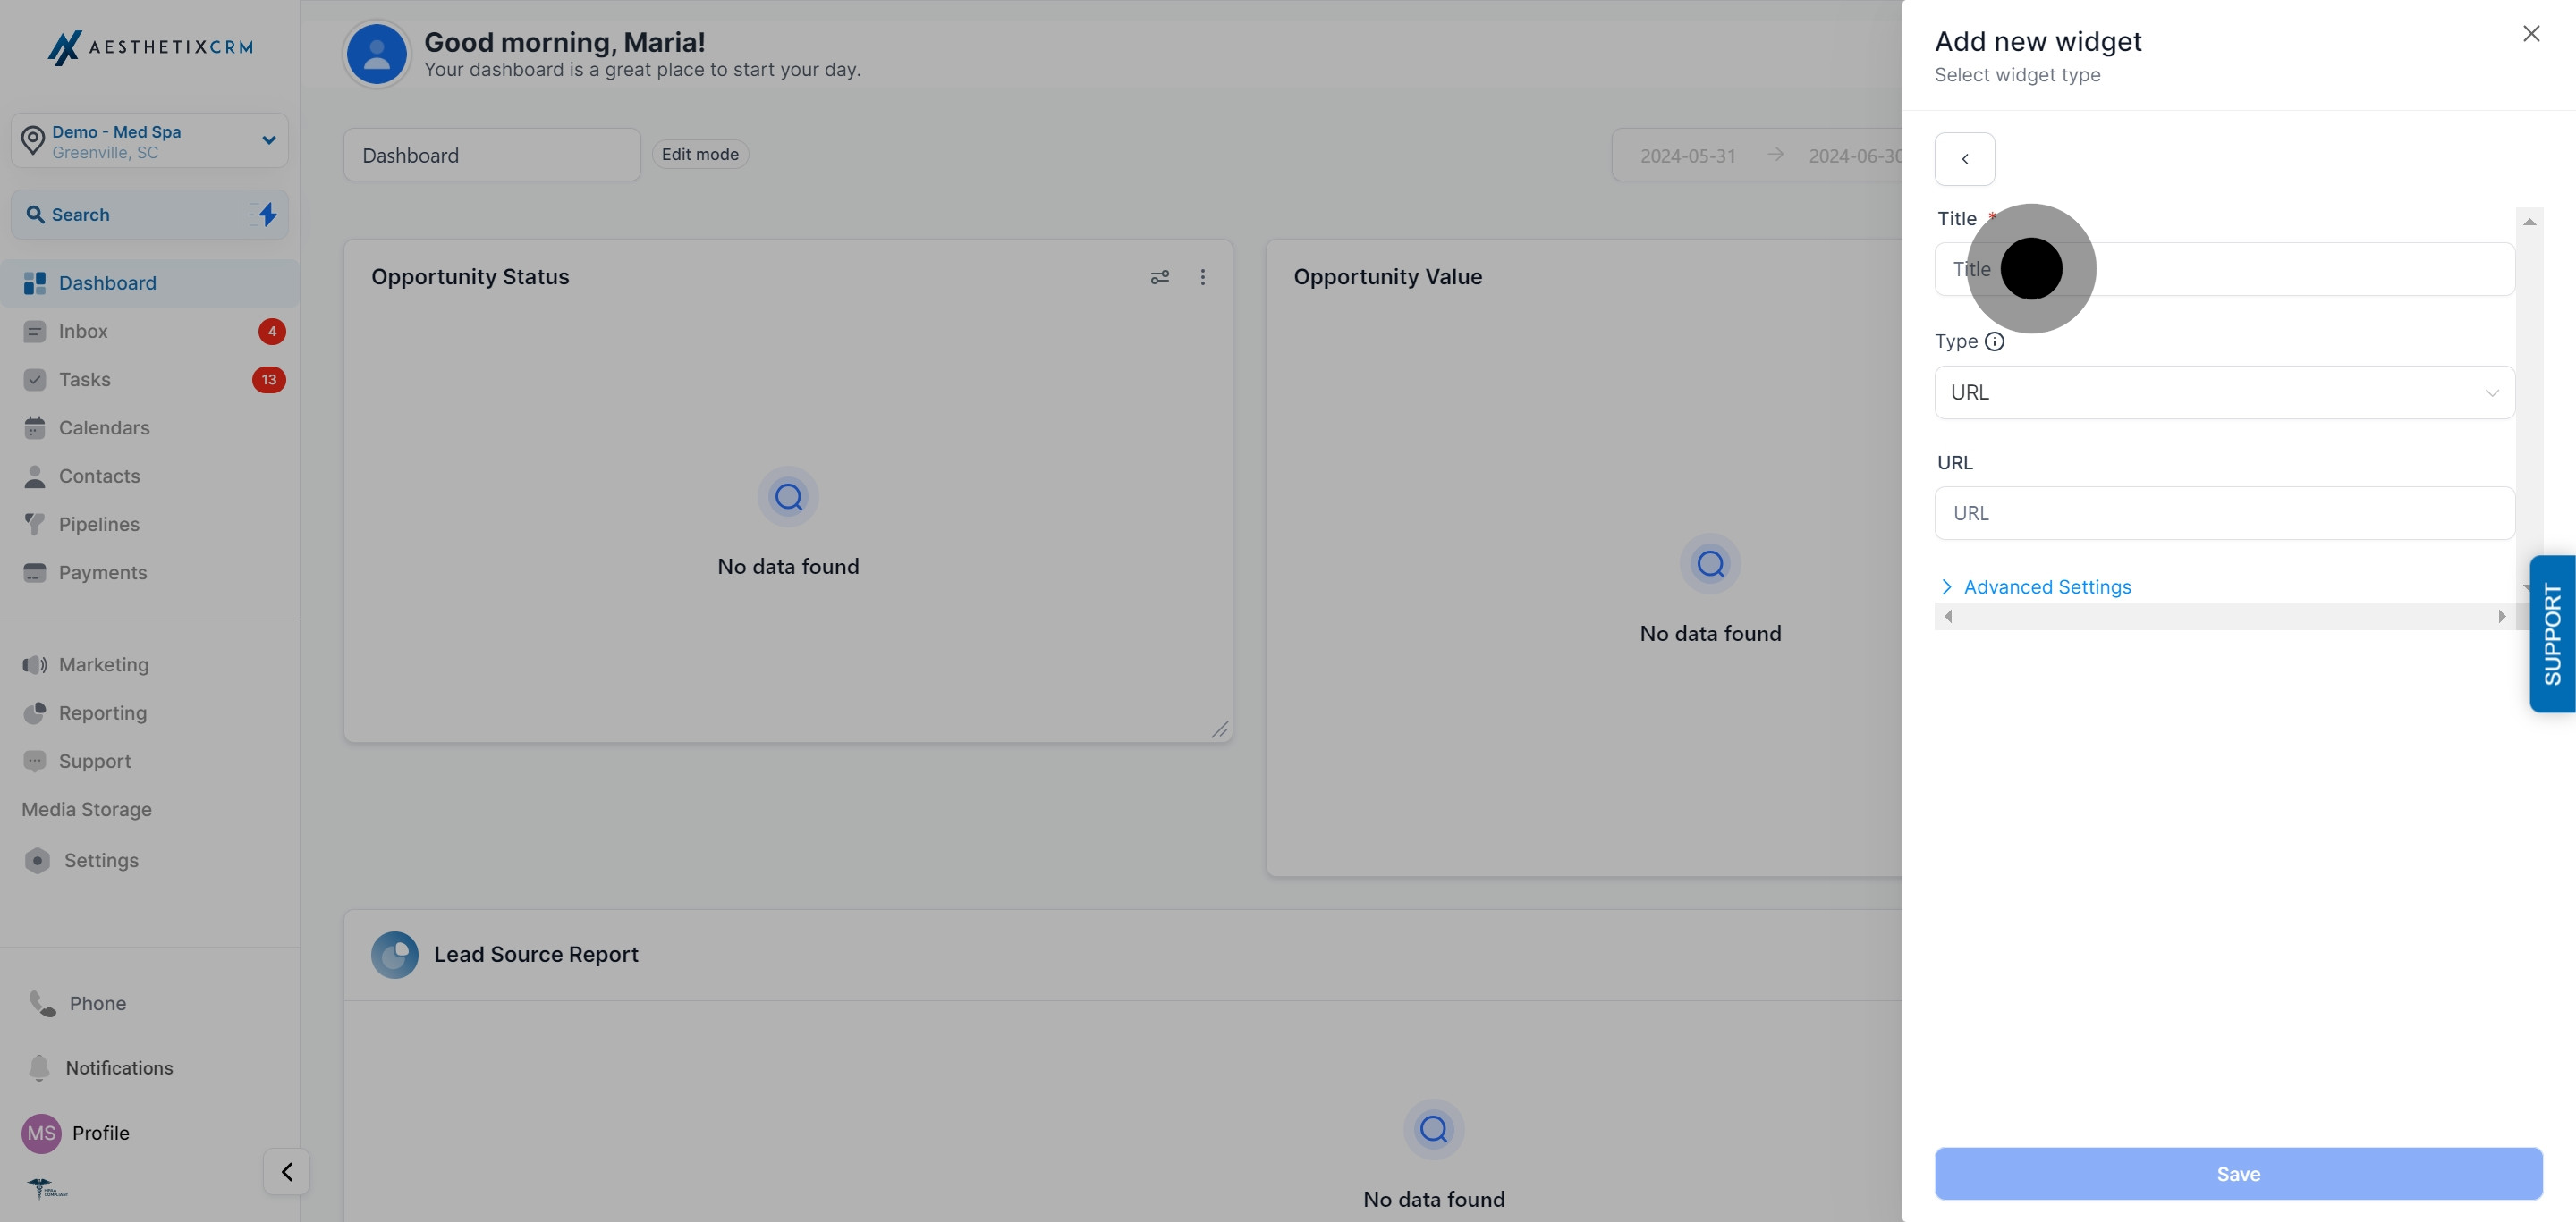Click the Opportunity Value search icon
This screenshot has width=2576, height=1222.
coord(1710,563)
